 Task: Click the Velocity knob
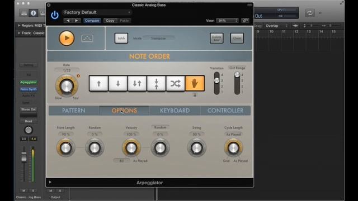point(131,148)
